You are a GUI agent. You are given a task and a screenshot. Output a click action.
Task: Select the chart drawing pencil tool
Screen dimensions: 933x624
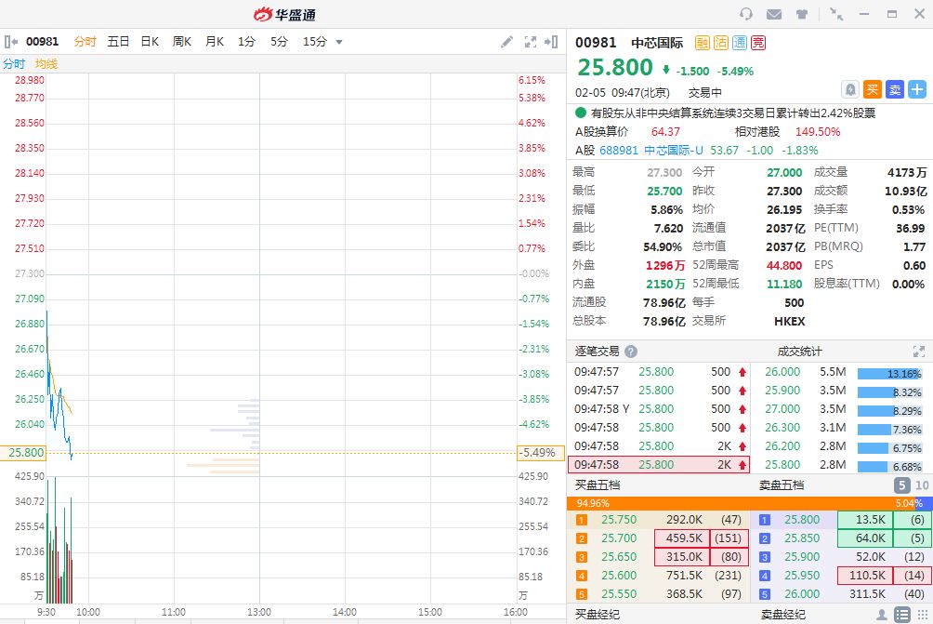pyautogui.click(x=506, y=42)
